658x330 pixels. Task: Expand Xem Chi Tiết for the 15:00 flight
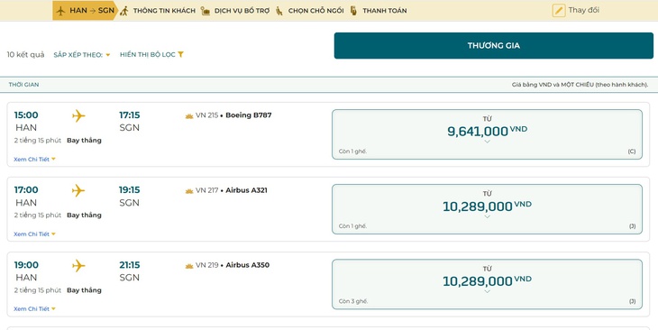click(34, 159)
